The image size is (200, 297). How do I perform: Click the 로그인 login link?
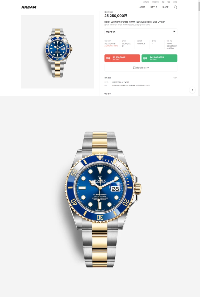pyautogui.click(x=175, y=2)
